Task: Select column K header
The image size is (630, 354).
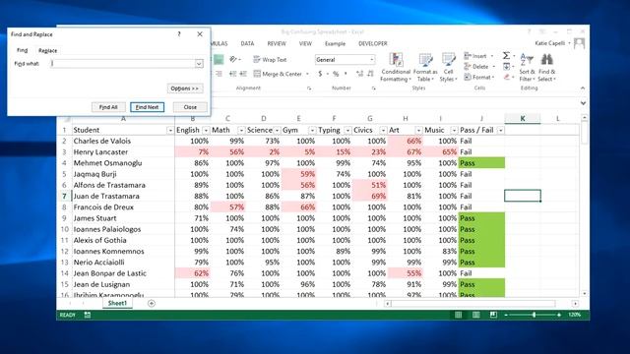Action: (523, 118)
